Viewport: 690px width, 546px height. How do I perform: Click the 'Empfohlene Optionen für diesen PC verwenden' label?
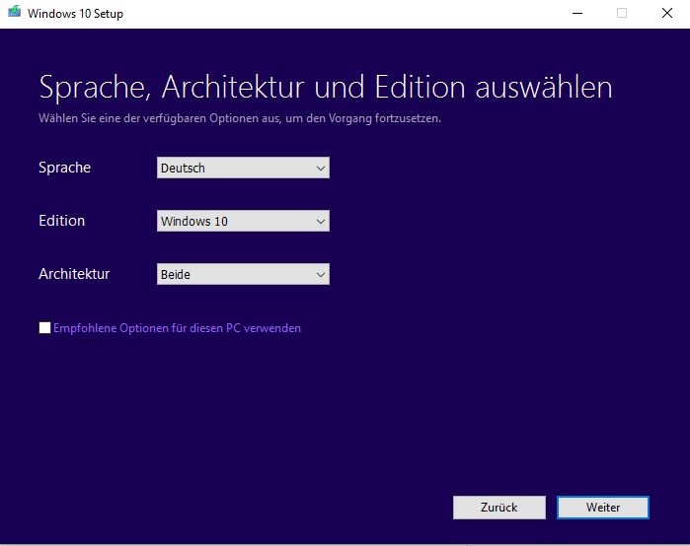click(x=177, y=328)
